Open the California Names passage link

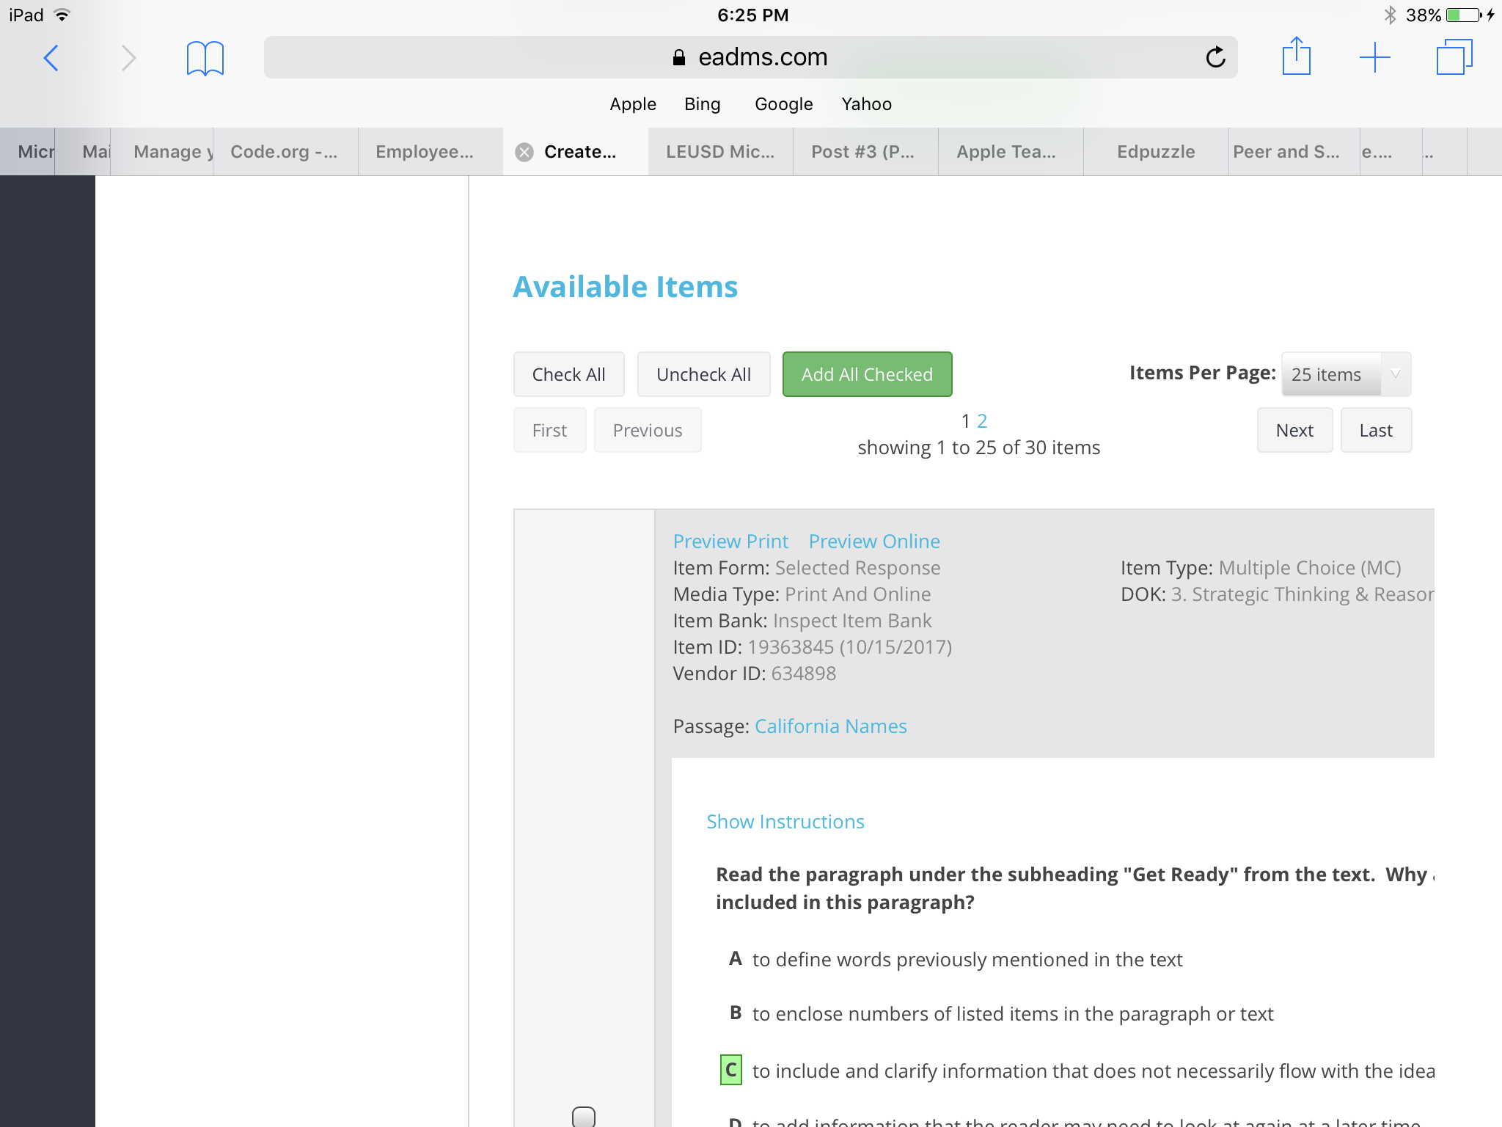pyautogui.click(x=830, y=726)
